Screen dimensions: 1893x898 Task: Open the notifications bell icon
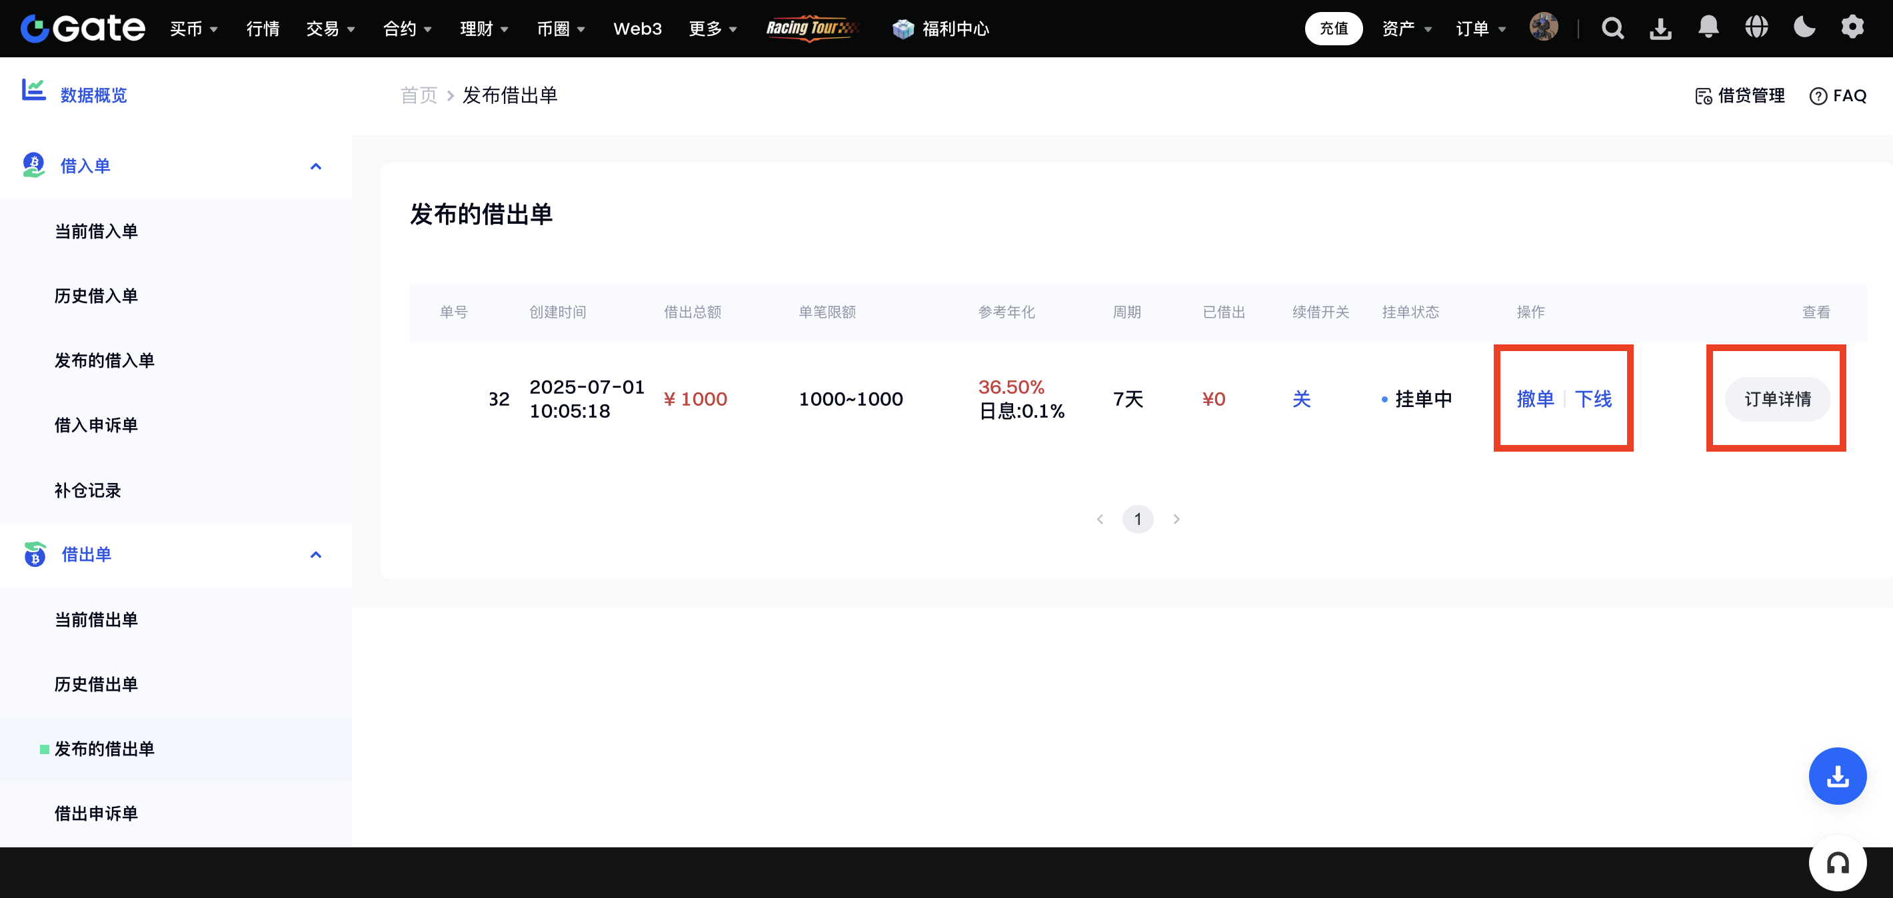point(1708,28)
